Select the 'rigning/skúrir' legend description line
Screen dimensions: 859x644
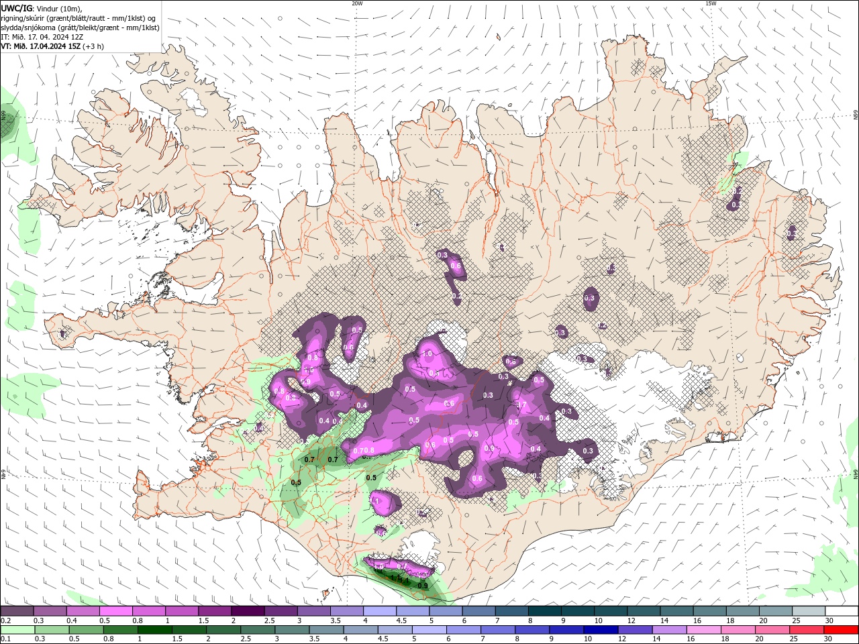click(x=78, y=18)
